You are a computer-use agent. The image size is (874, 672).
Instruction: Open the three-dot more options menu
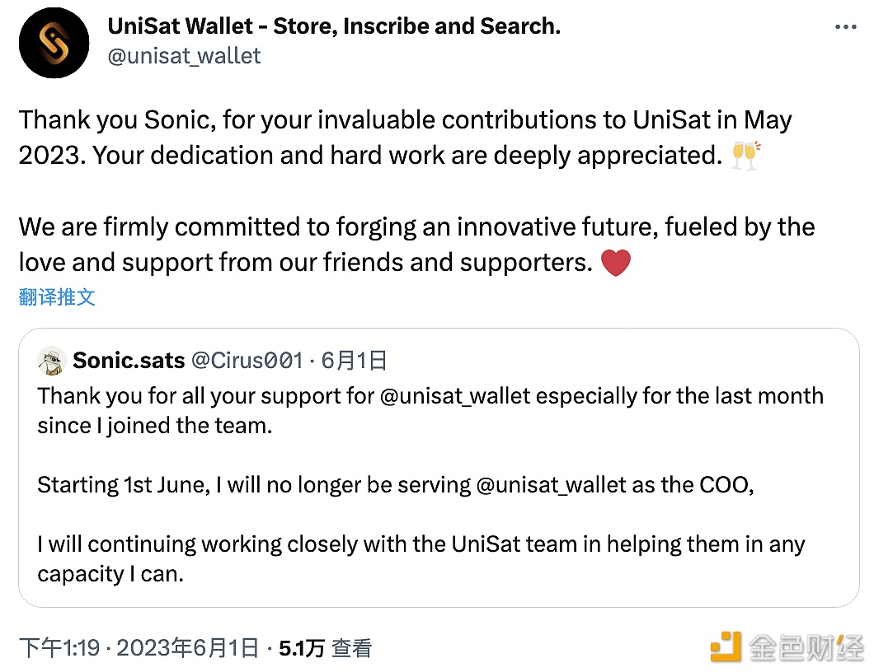tap(846, 28)
